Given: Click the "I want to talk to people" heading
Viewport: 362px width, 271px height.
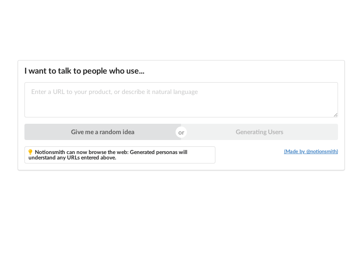Looking at the screenshot, I should click(85, 71).
